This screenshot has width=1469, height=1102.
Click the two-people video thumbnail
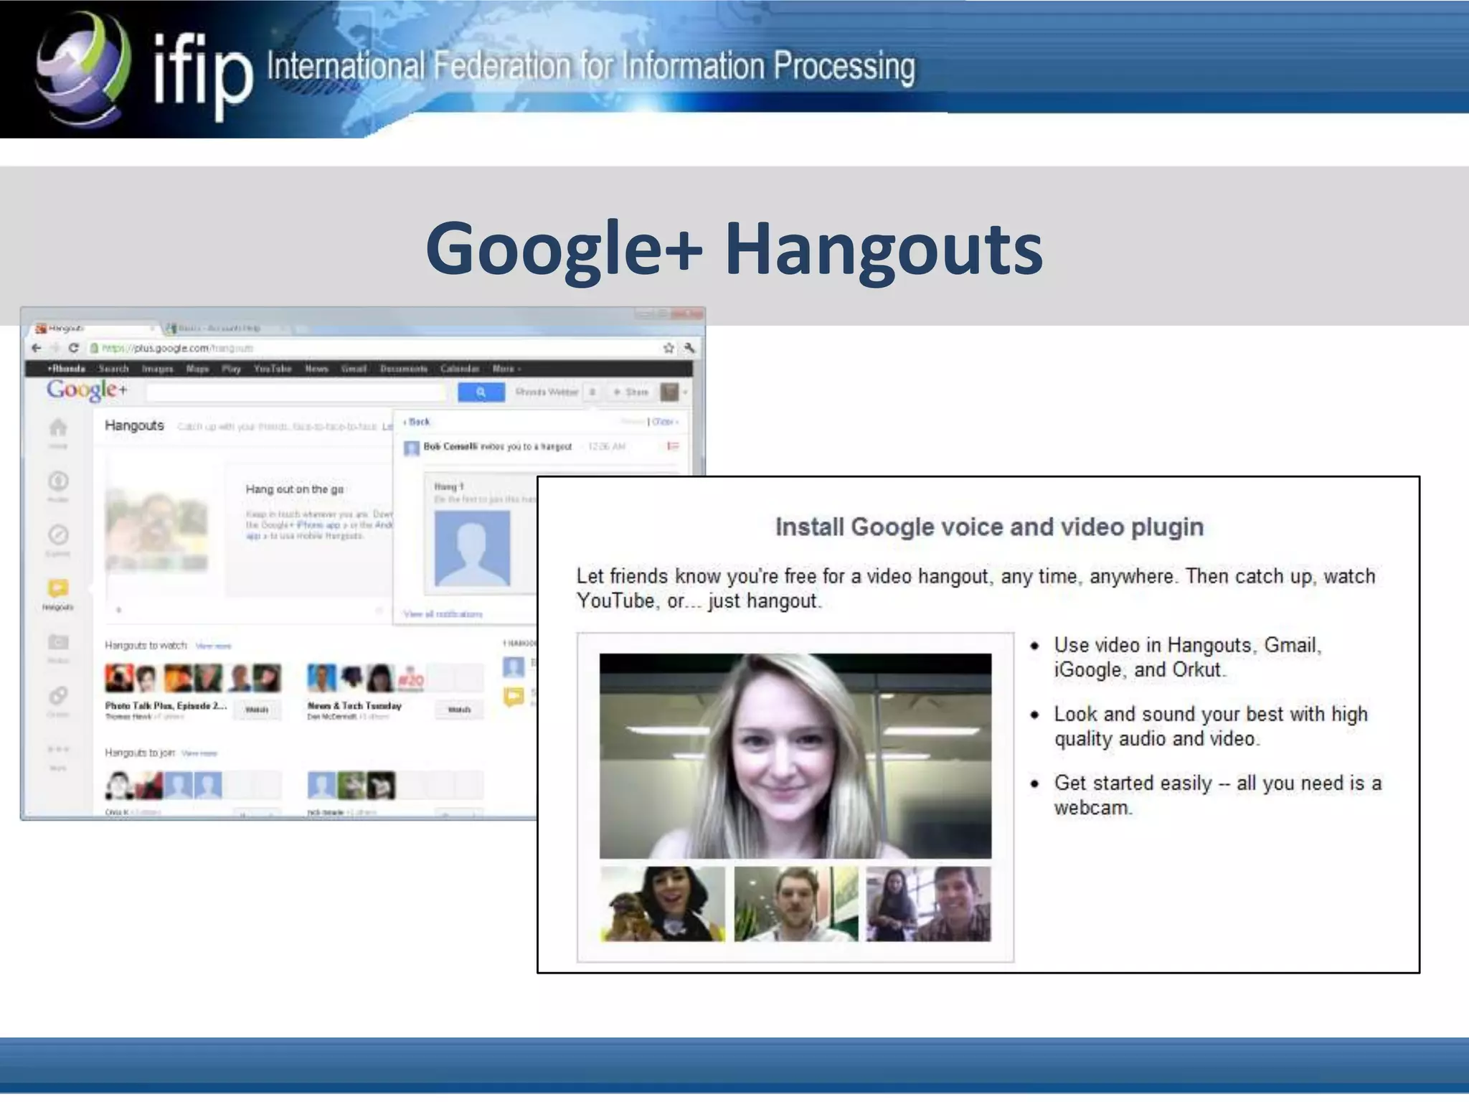click(x=928, y=904)
